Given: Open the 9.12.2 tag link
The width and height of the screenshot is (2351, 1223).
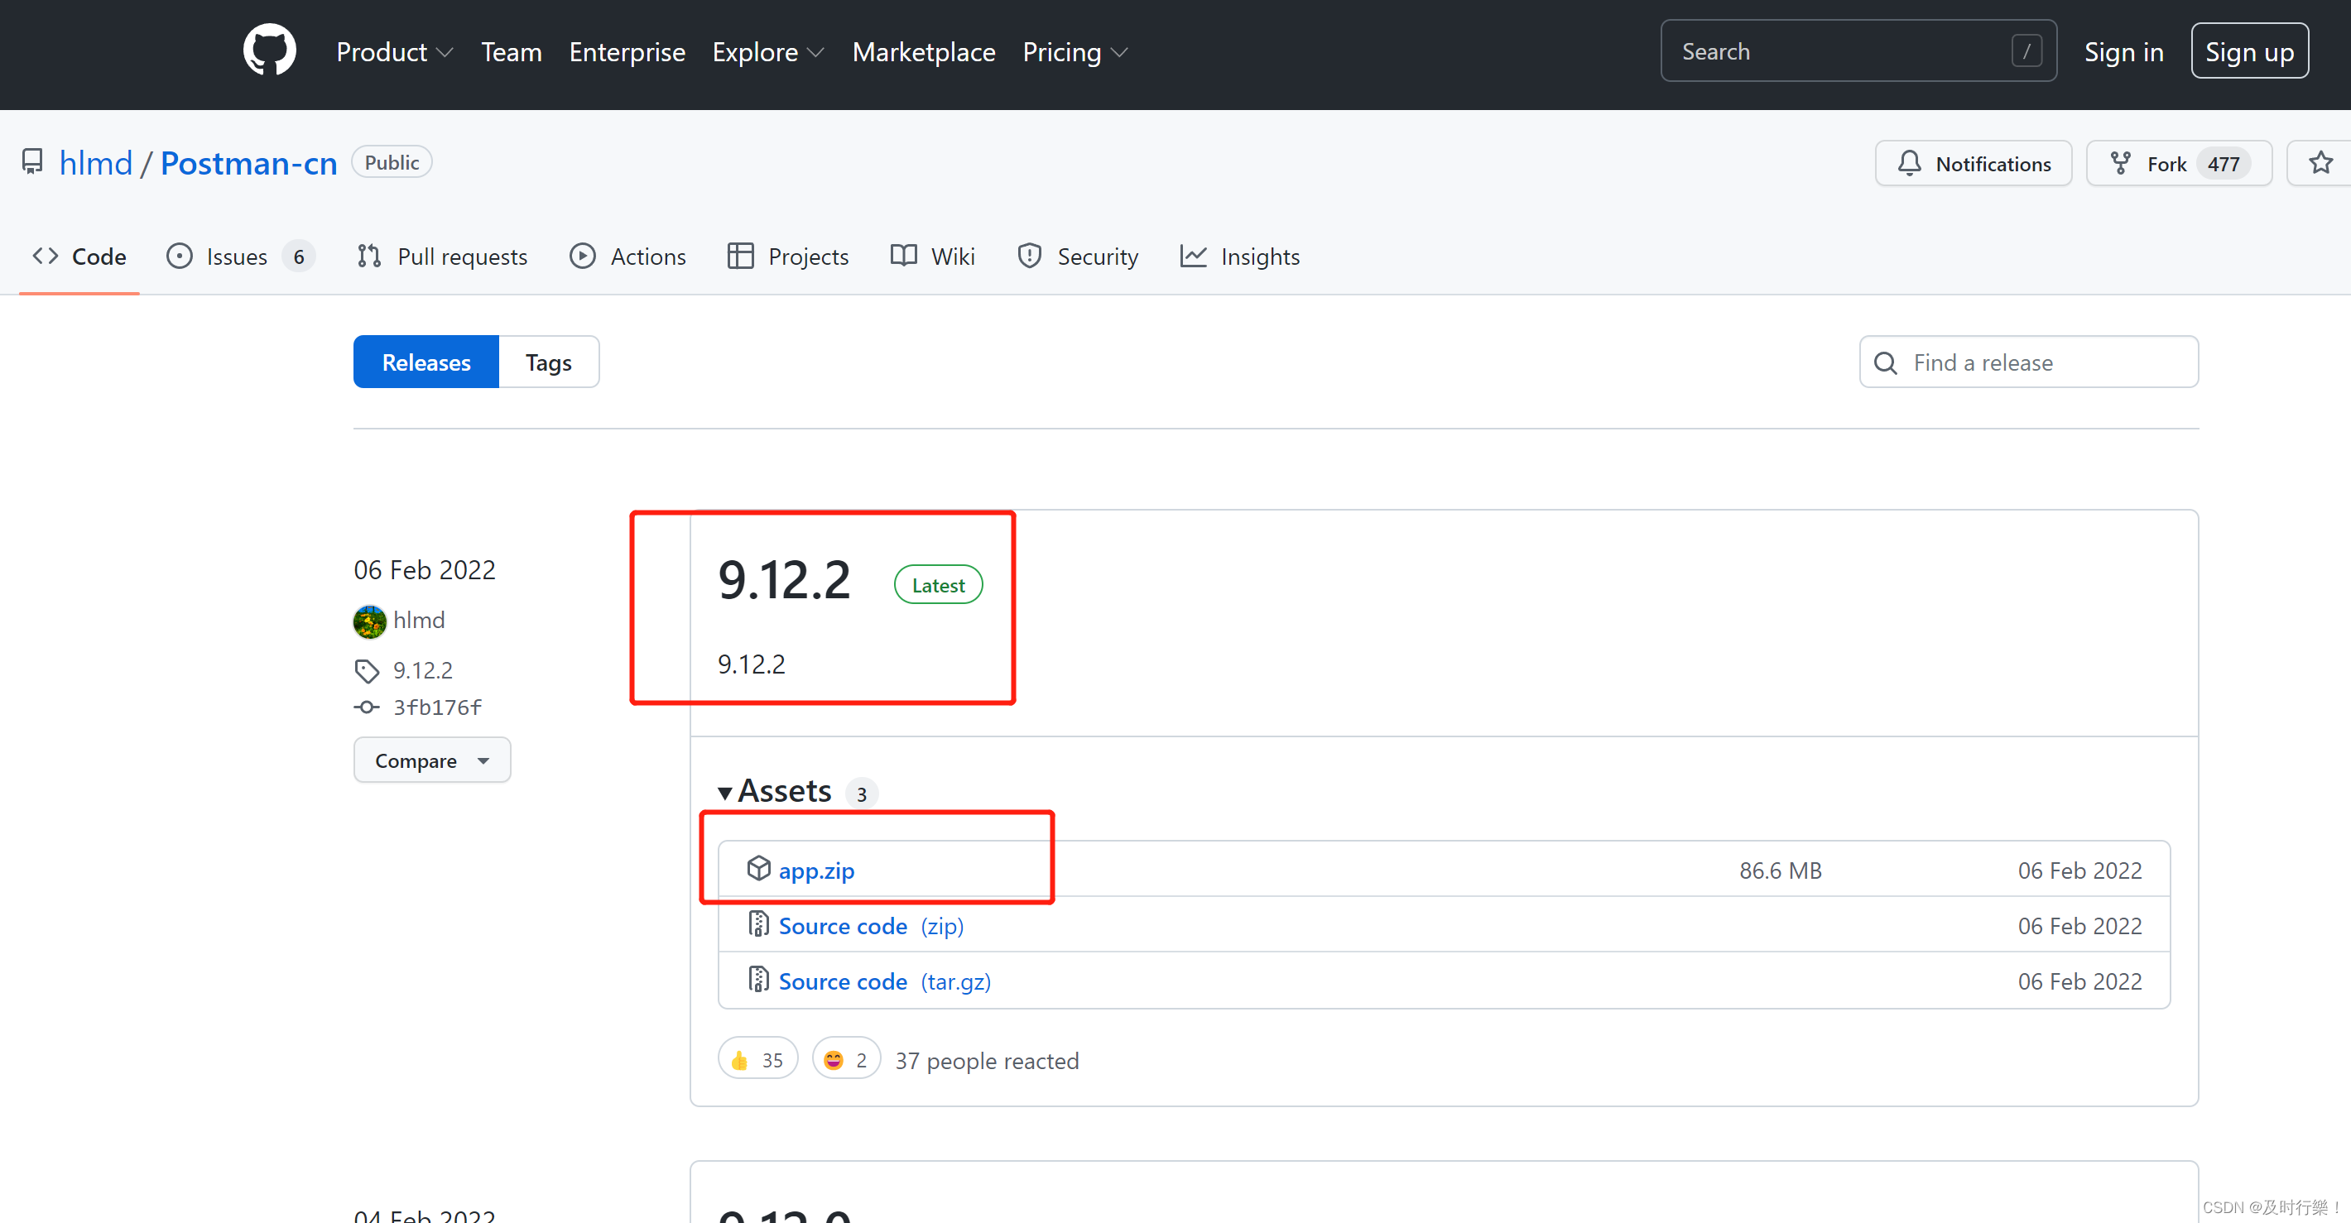Looking at the screenshot, I should pos(422,670).
